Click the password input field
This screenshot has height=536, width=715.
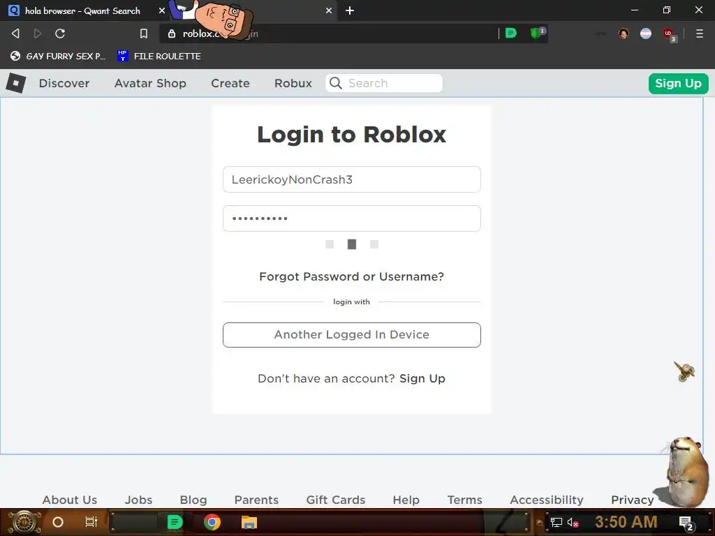point(352,218)
